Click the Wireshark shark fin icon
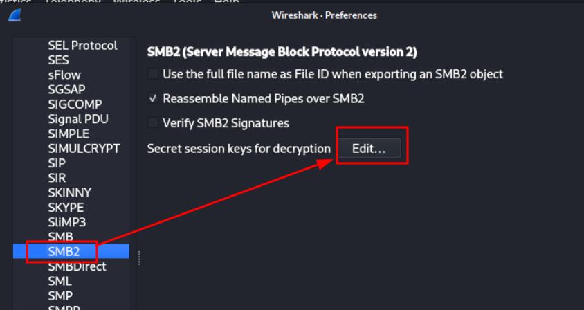 point(15,15)
